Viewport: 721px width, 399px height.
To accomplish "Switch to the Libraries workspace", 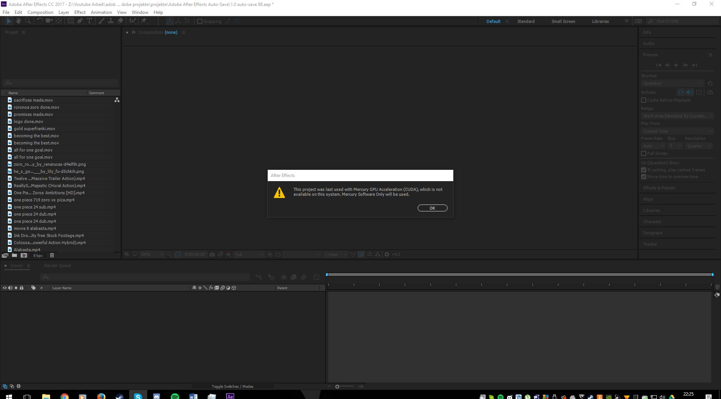I will click(600, 21).
